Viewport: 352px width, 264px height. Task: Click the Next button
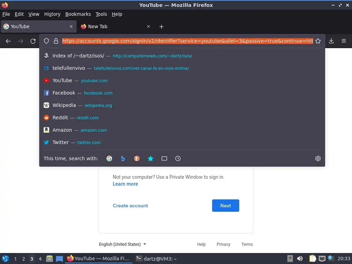(x=225, y=206)
